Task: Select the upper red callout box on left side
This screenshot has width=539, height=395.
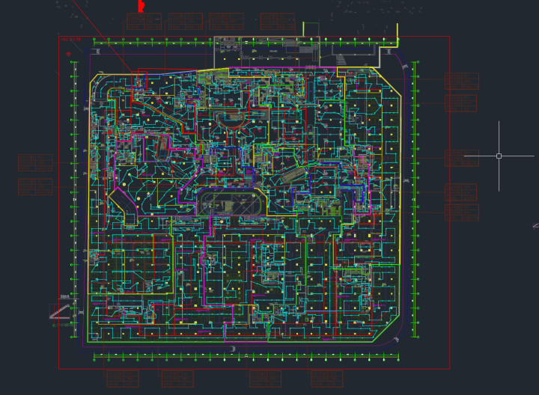Action: click(x=36, y=162)
